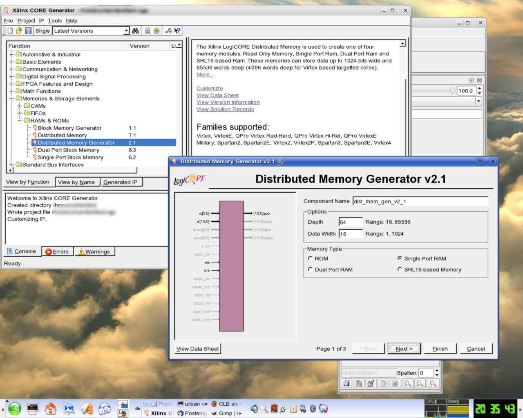This screenshot has height=418, width=523.
Task: Open the home folder icon in panel
Action: (51, 408)
